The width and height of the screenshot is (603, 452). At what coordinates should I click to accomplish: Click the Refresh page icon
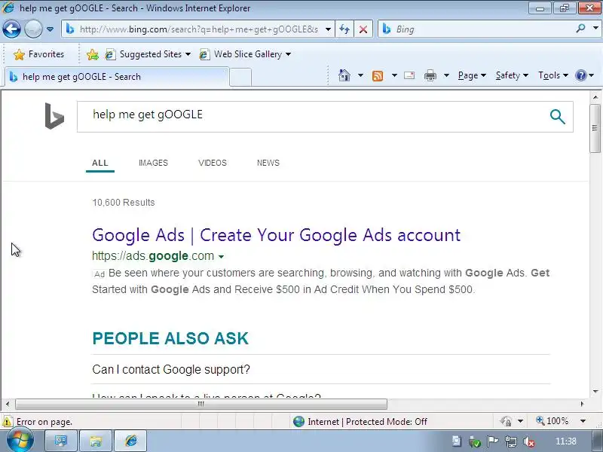(x=344, y=29)
